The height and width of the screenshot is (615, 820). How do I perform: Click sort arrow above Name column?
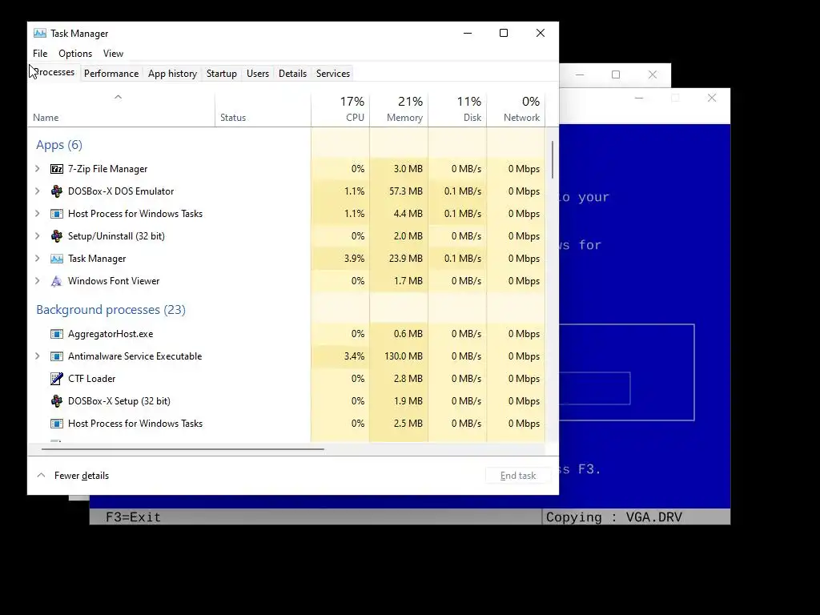click(119, 97)
